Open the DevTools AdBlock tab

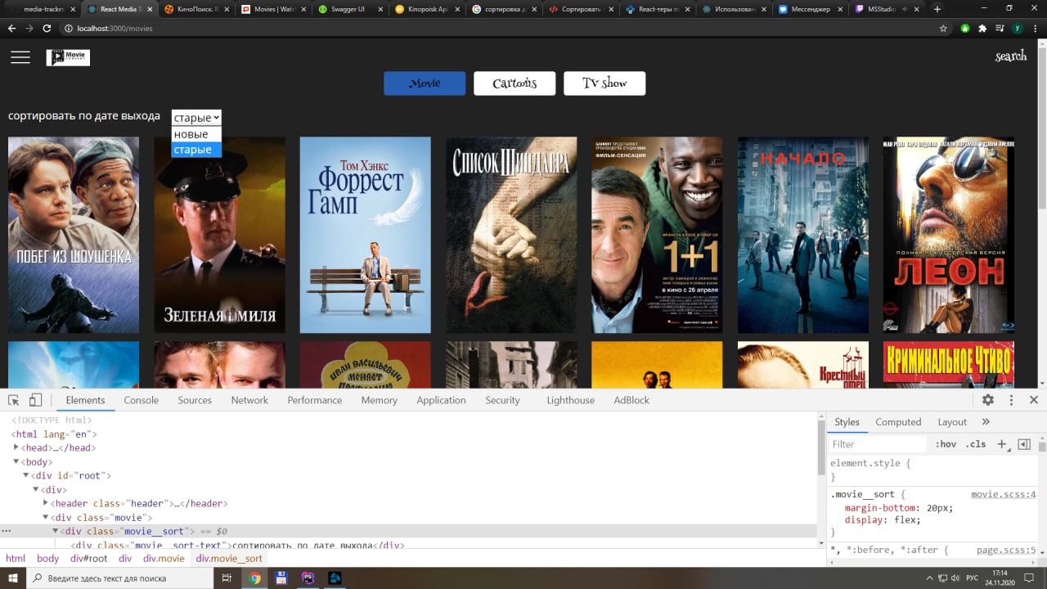[x=631, y=400]
